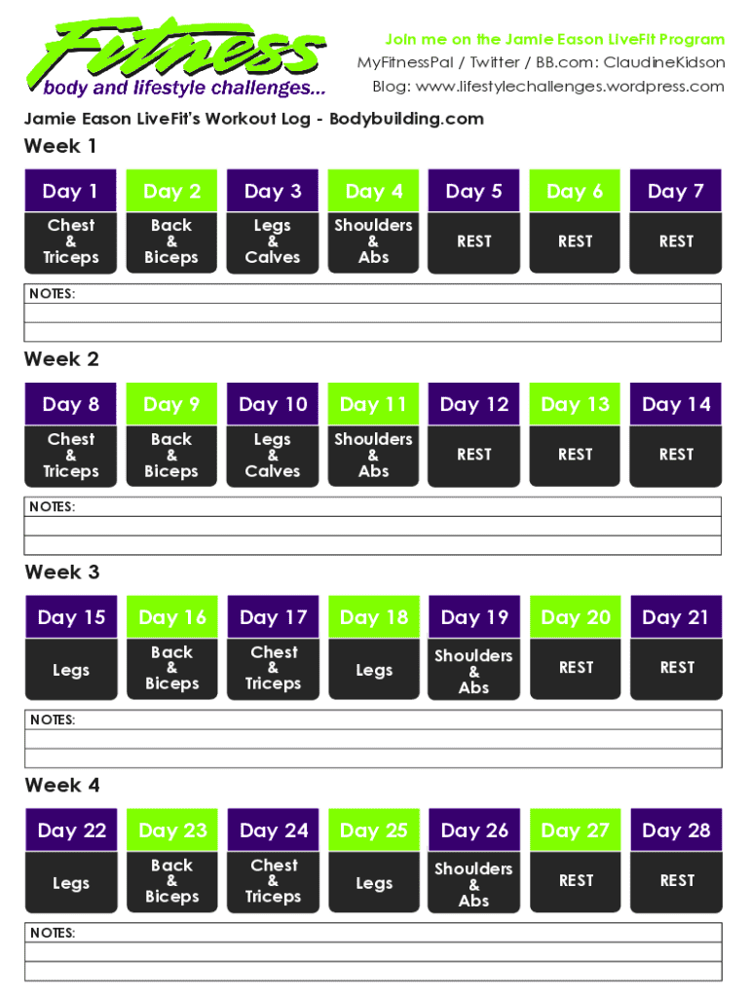Click the REST cell under Day 28
This screenshot has width=750, height=997.
(x=677, y=881)
